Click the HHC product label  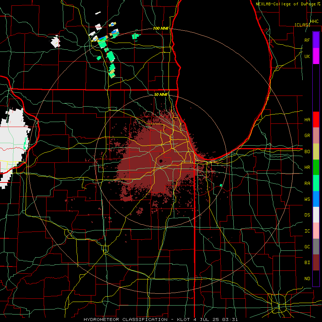pos(314,21)
